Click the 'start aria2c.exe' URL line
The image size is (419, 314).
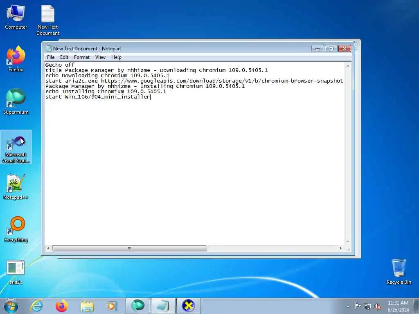(x=194, y=81)
